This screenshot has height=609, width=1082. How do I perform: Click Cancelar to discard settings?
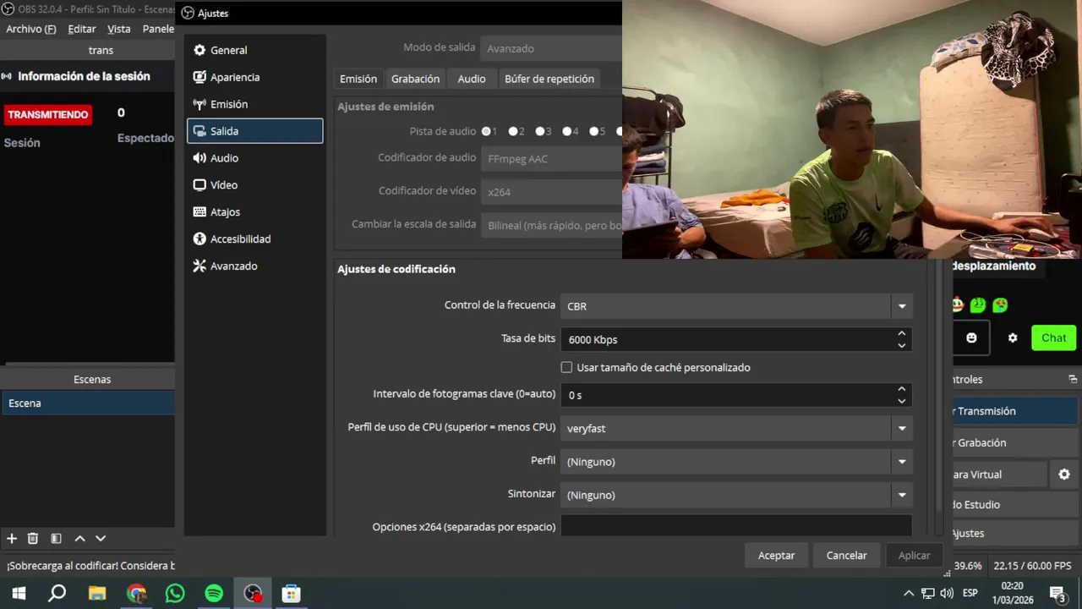(846, 556)
